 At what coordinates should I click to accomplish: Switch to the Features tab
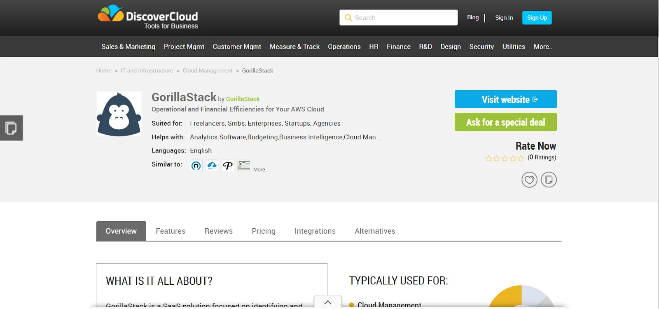coord(171,231)
